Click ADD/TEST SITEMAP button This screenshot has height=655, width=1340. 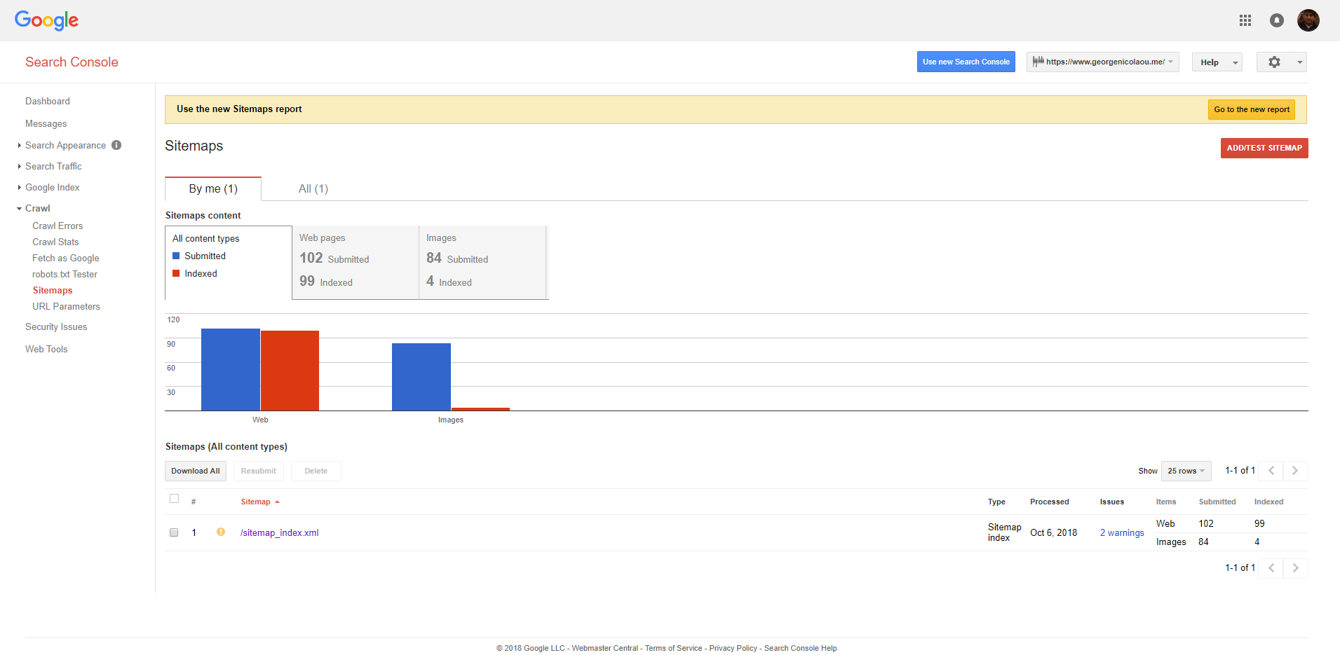click(1264, 148)
